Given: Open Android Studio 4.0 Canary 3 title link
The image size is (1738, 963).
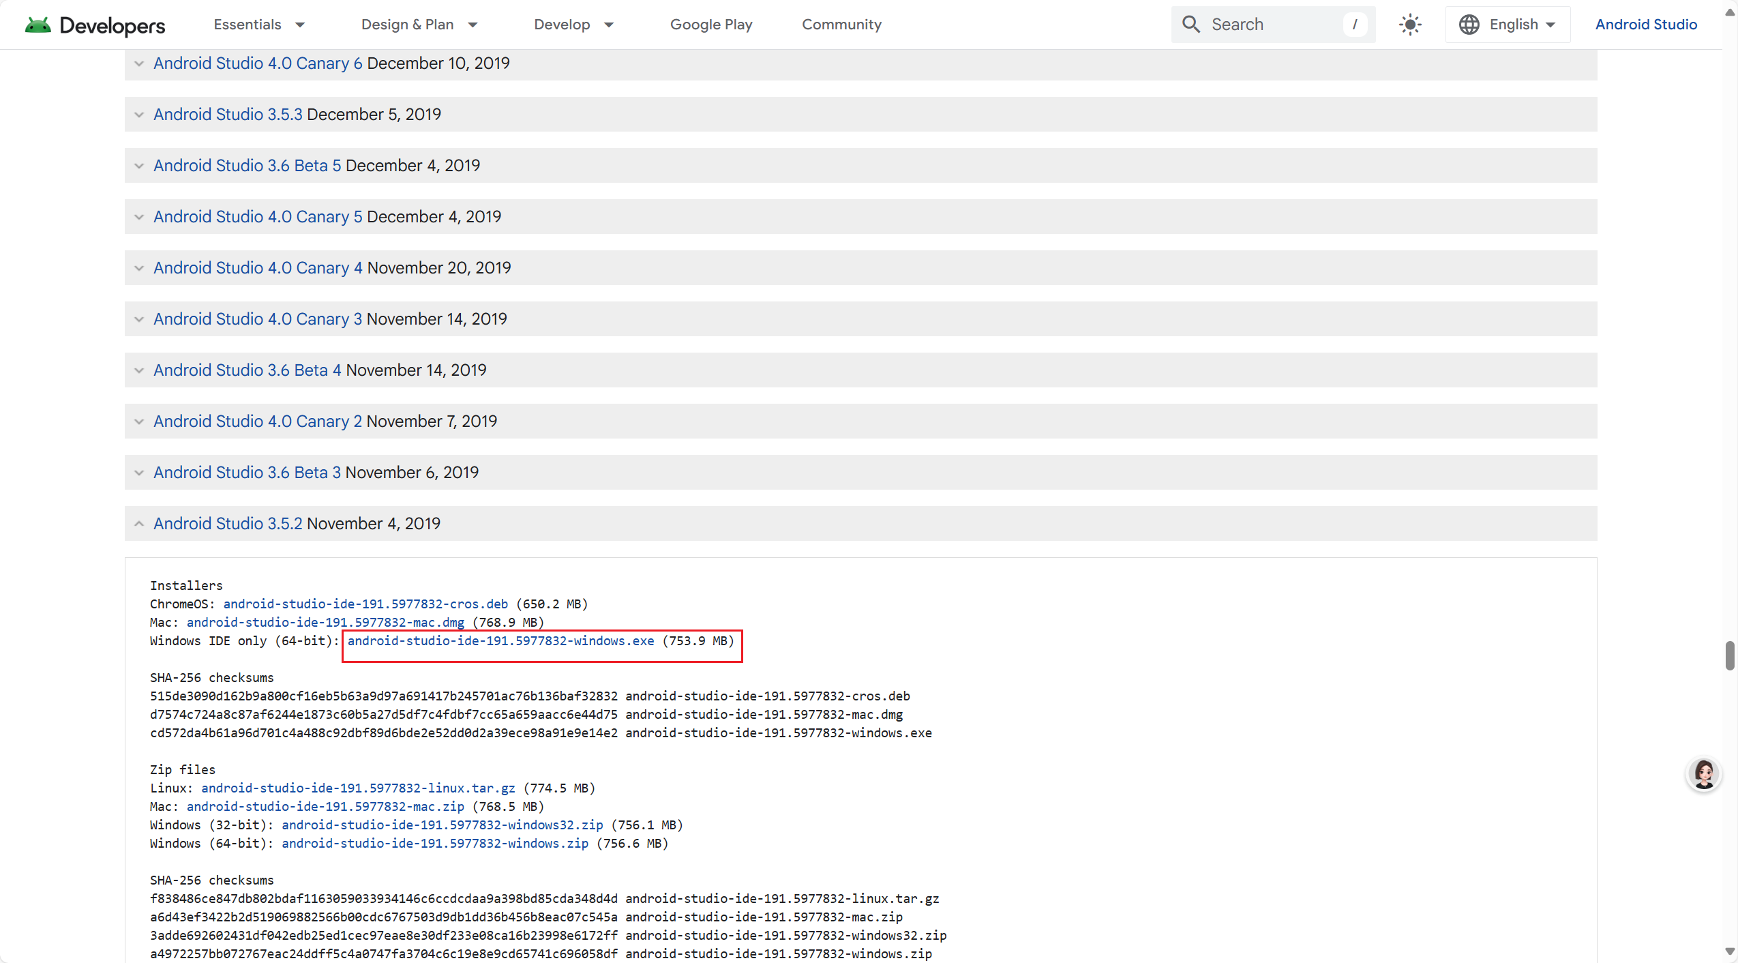Looking at the screenshot, I should [x=258, y=319].
